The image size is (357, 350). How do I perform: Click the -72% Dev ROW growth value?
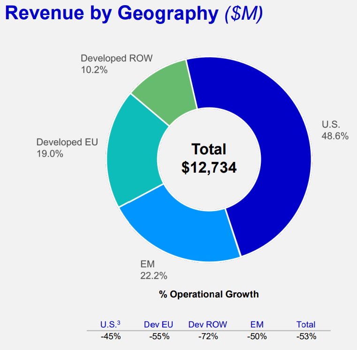click(x=208, y=336)
